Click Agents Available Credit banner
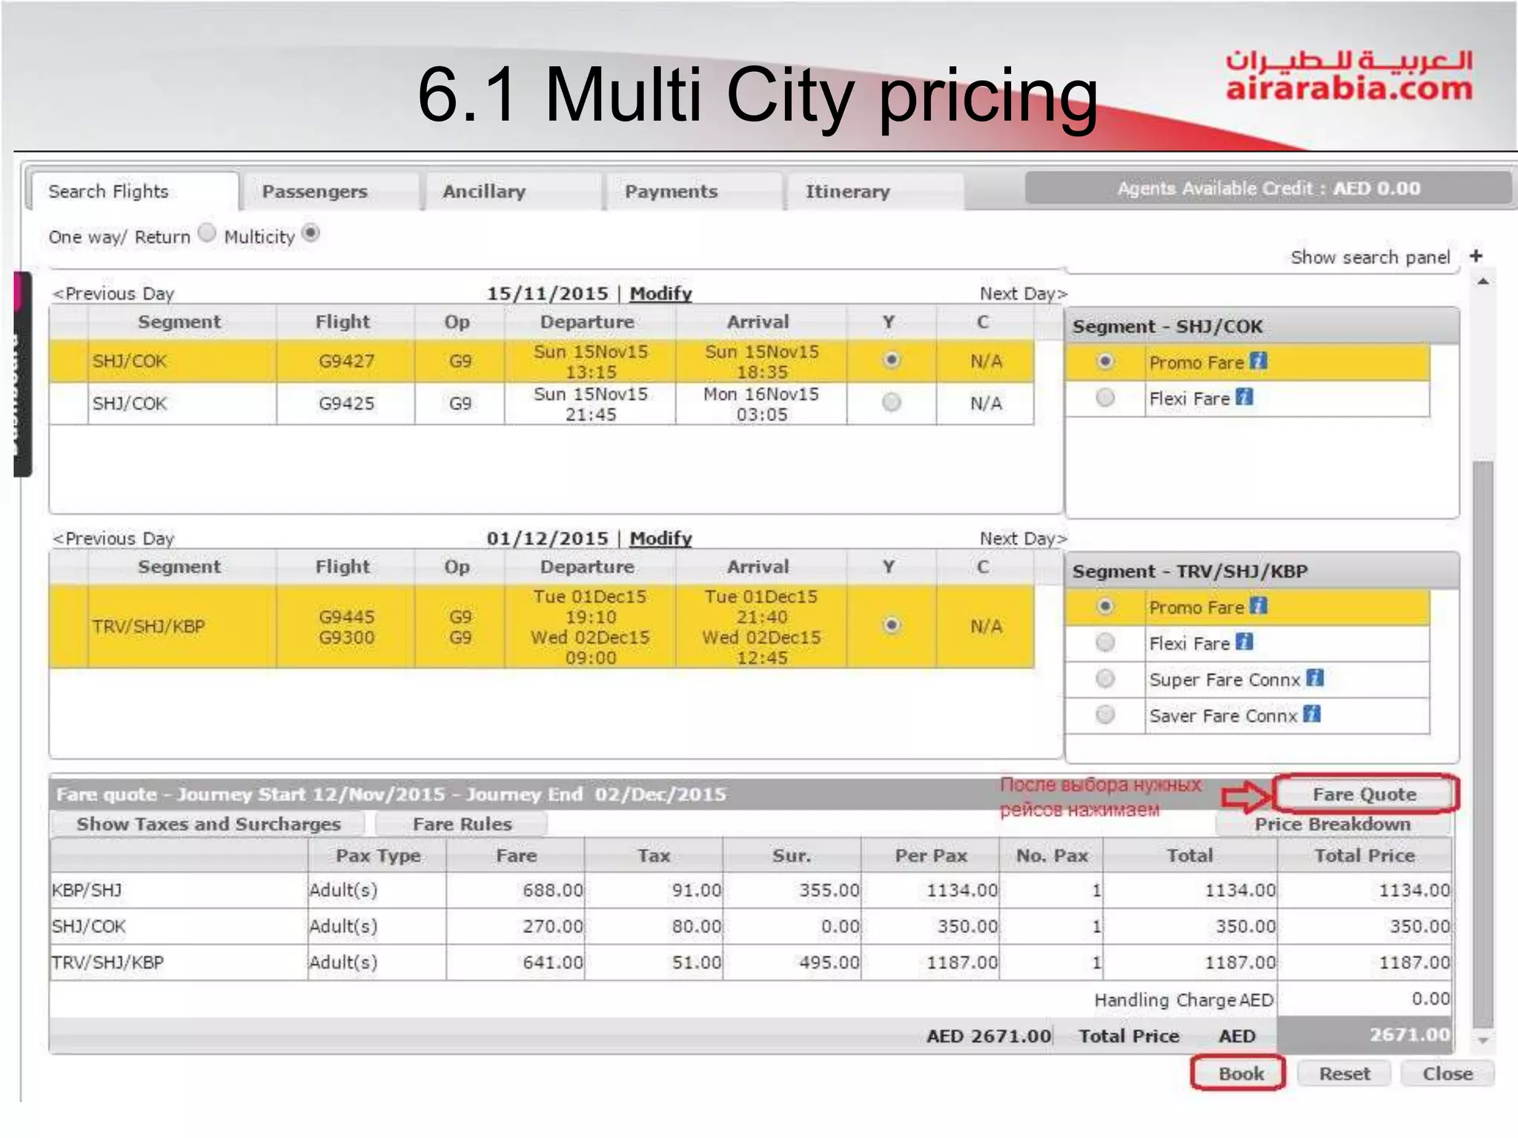The image size is (1518, 1138). (1268, 188)
